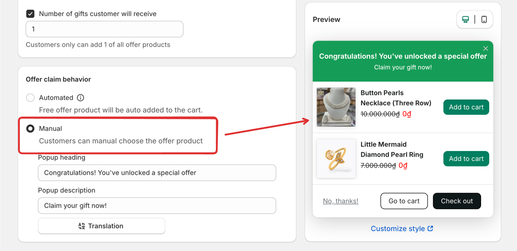Add Button Pearls Necklace to cart

466,107
